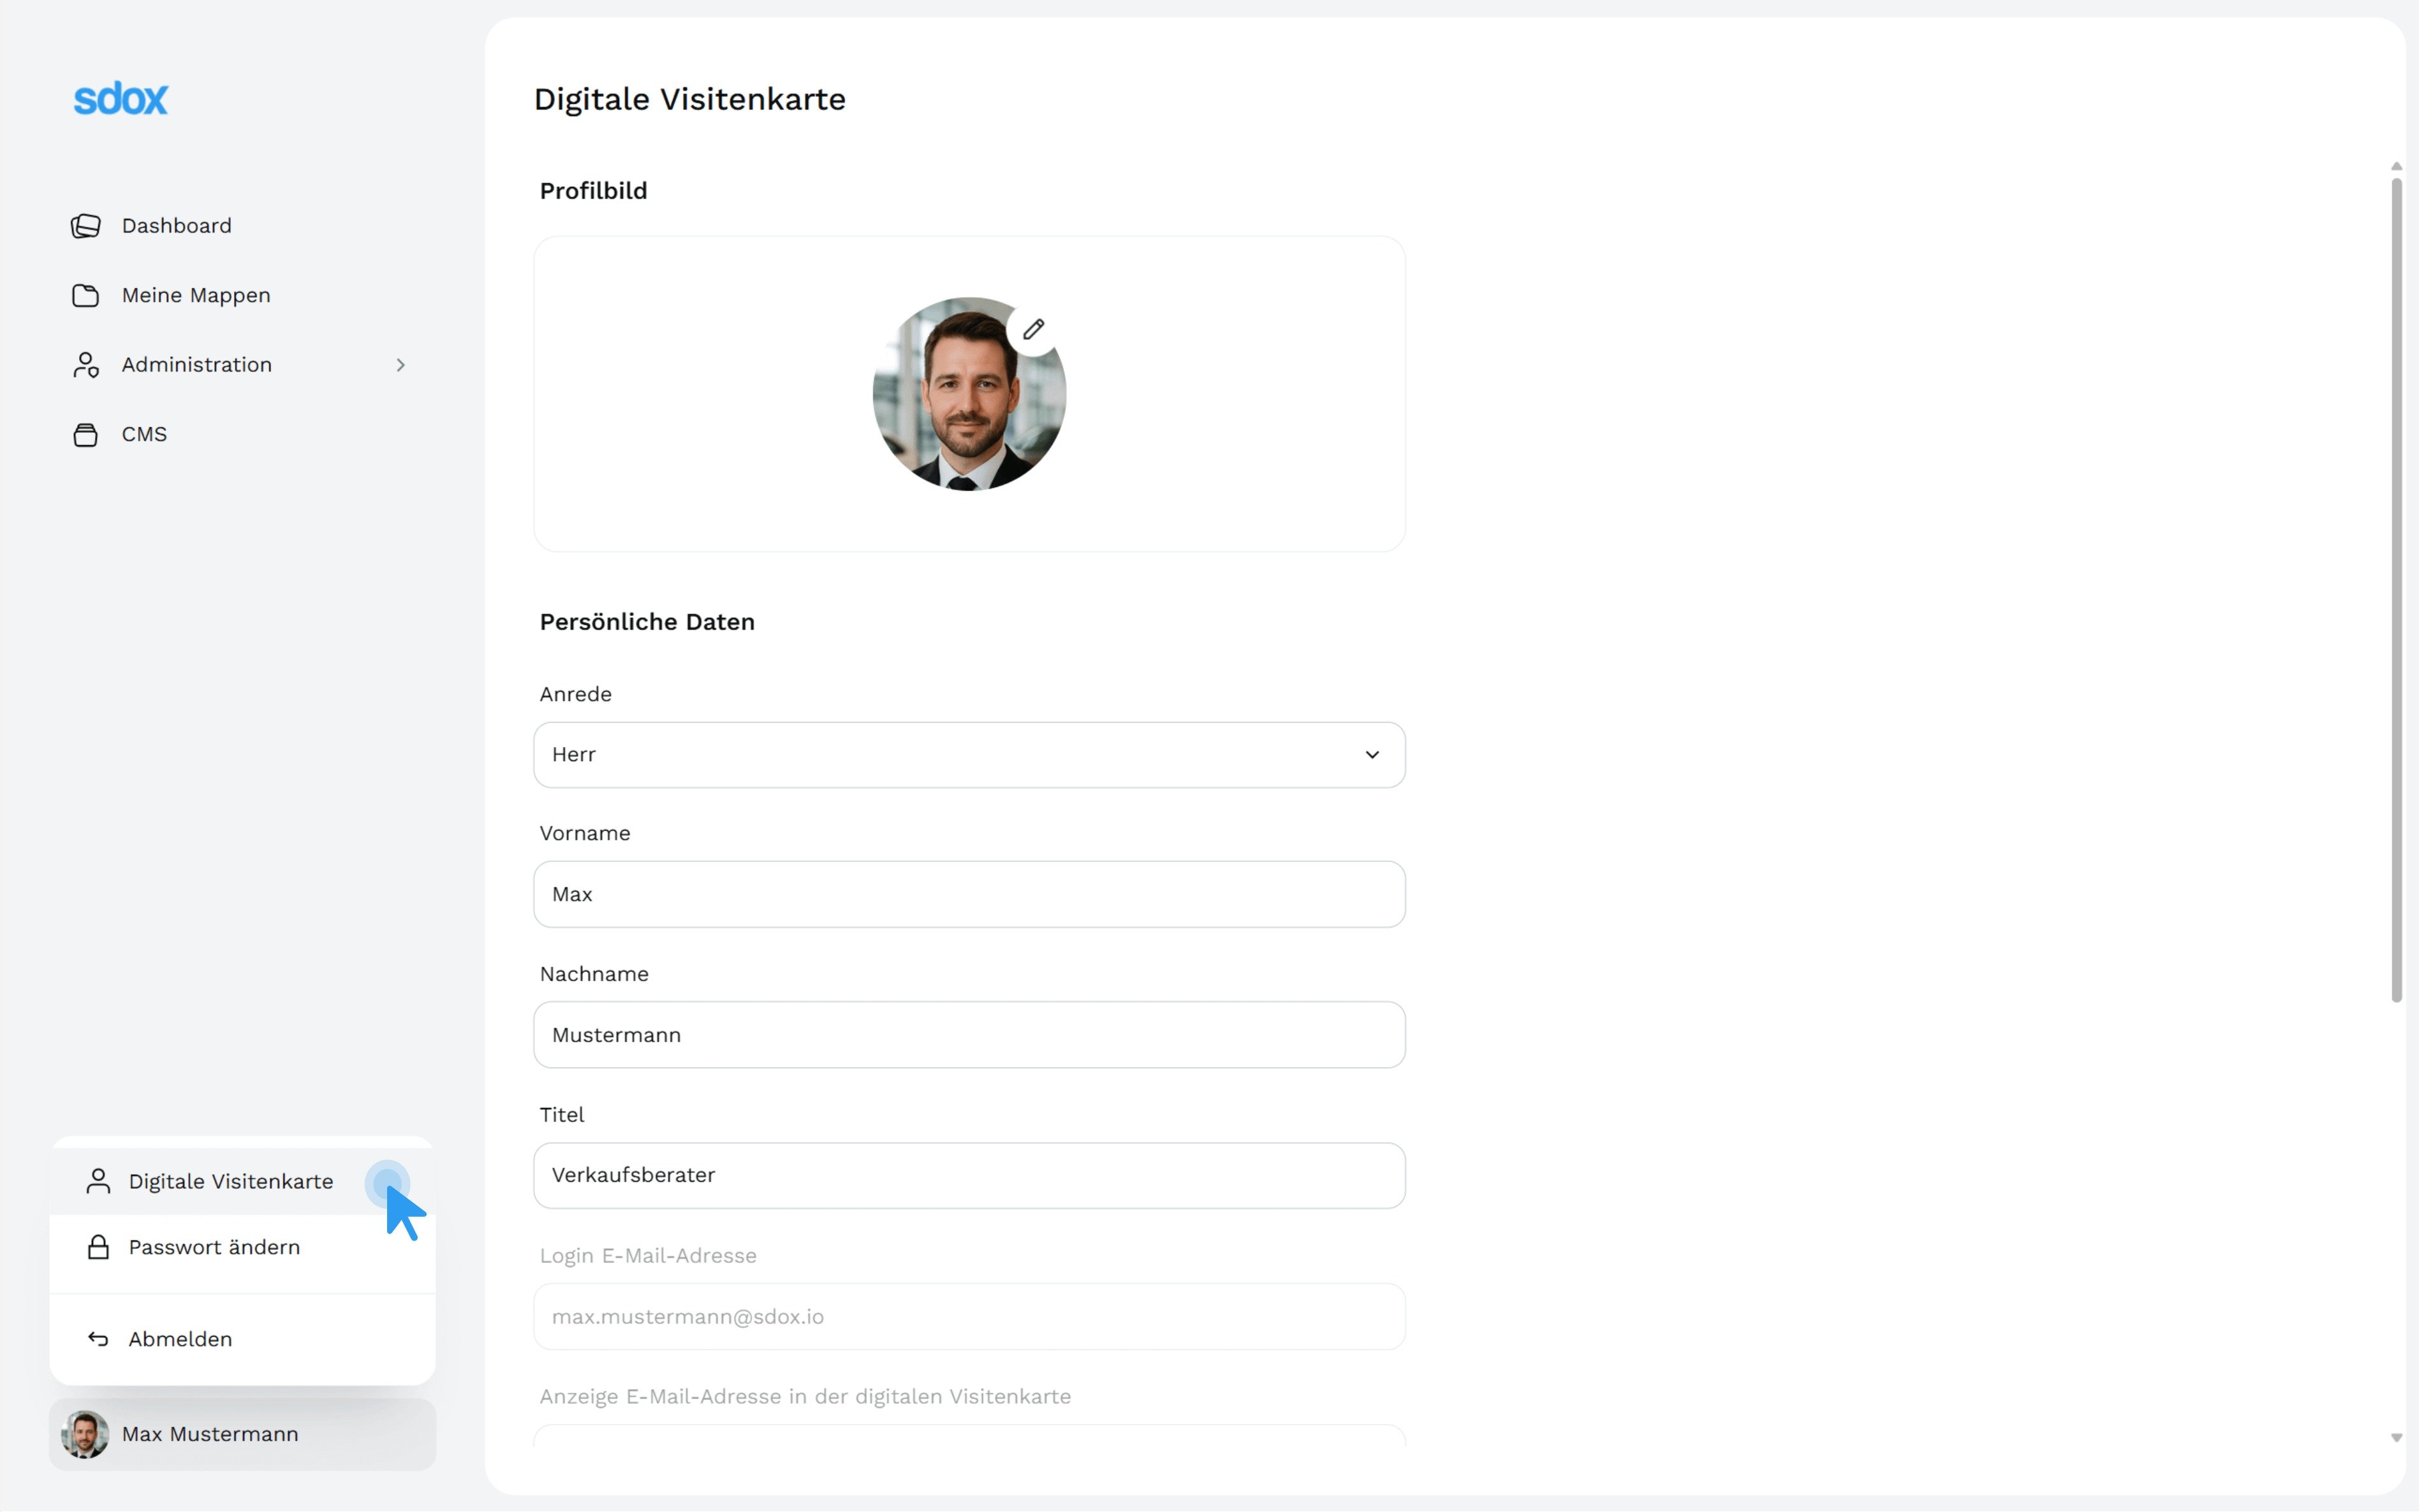2419x1512 pixels.
Task: Click the lock icon beside Passwort ändern
Action: click(x=98, y=1247)
